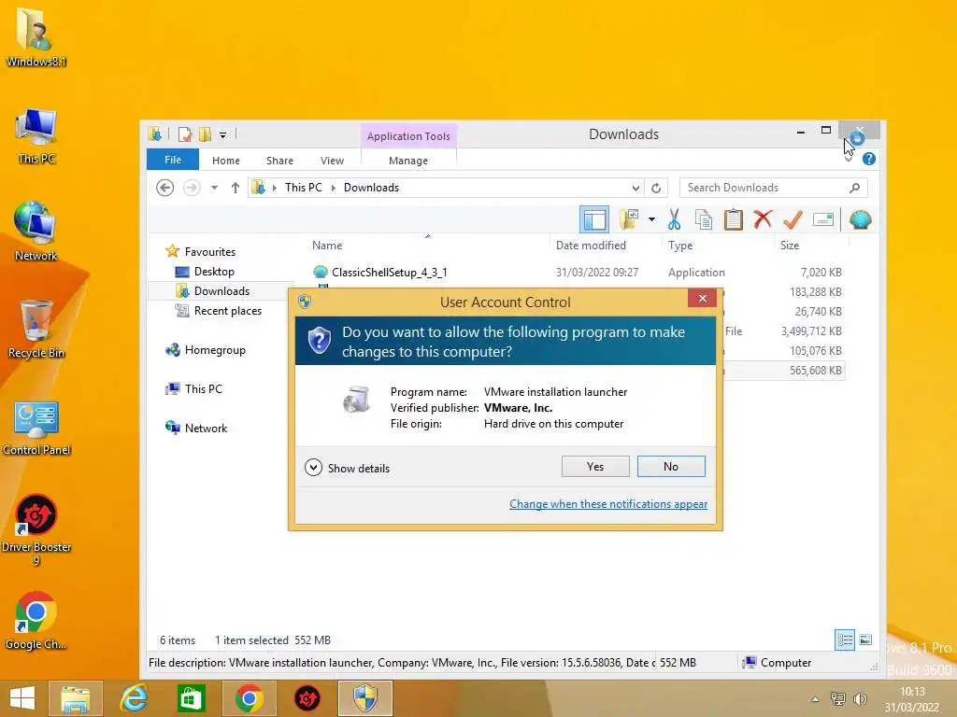
Task: Open the File ribbon tab
Action: (173, 160)
